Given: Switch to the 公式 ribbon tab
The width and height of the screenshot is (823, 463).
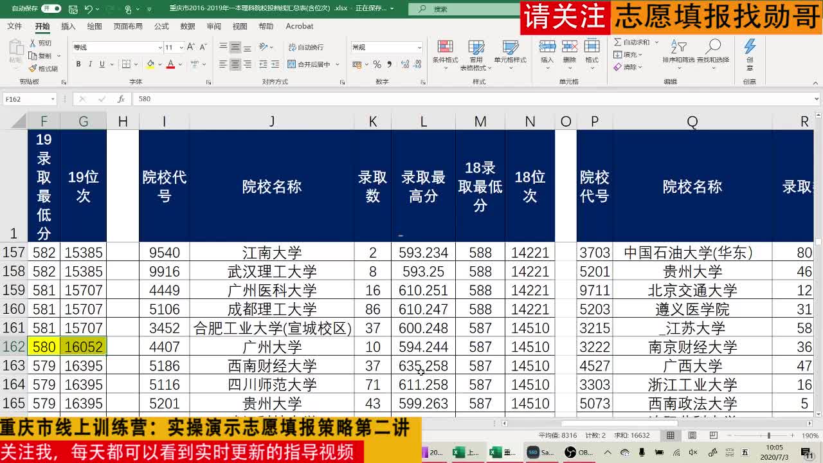Looking at the screenshot, I should pyautogui.click(x=161, y=26).
